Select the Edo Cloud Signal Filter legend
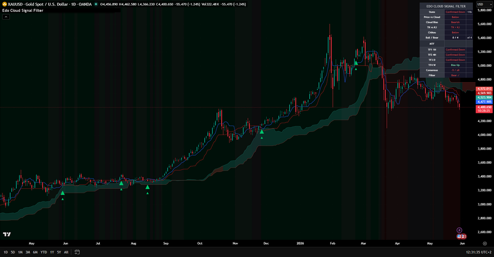 pyautogui.click(x=23, y=10)
